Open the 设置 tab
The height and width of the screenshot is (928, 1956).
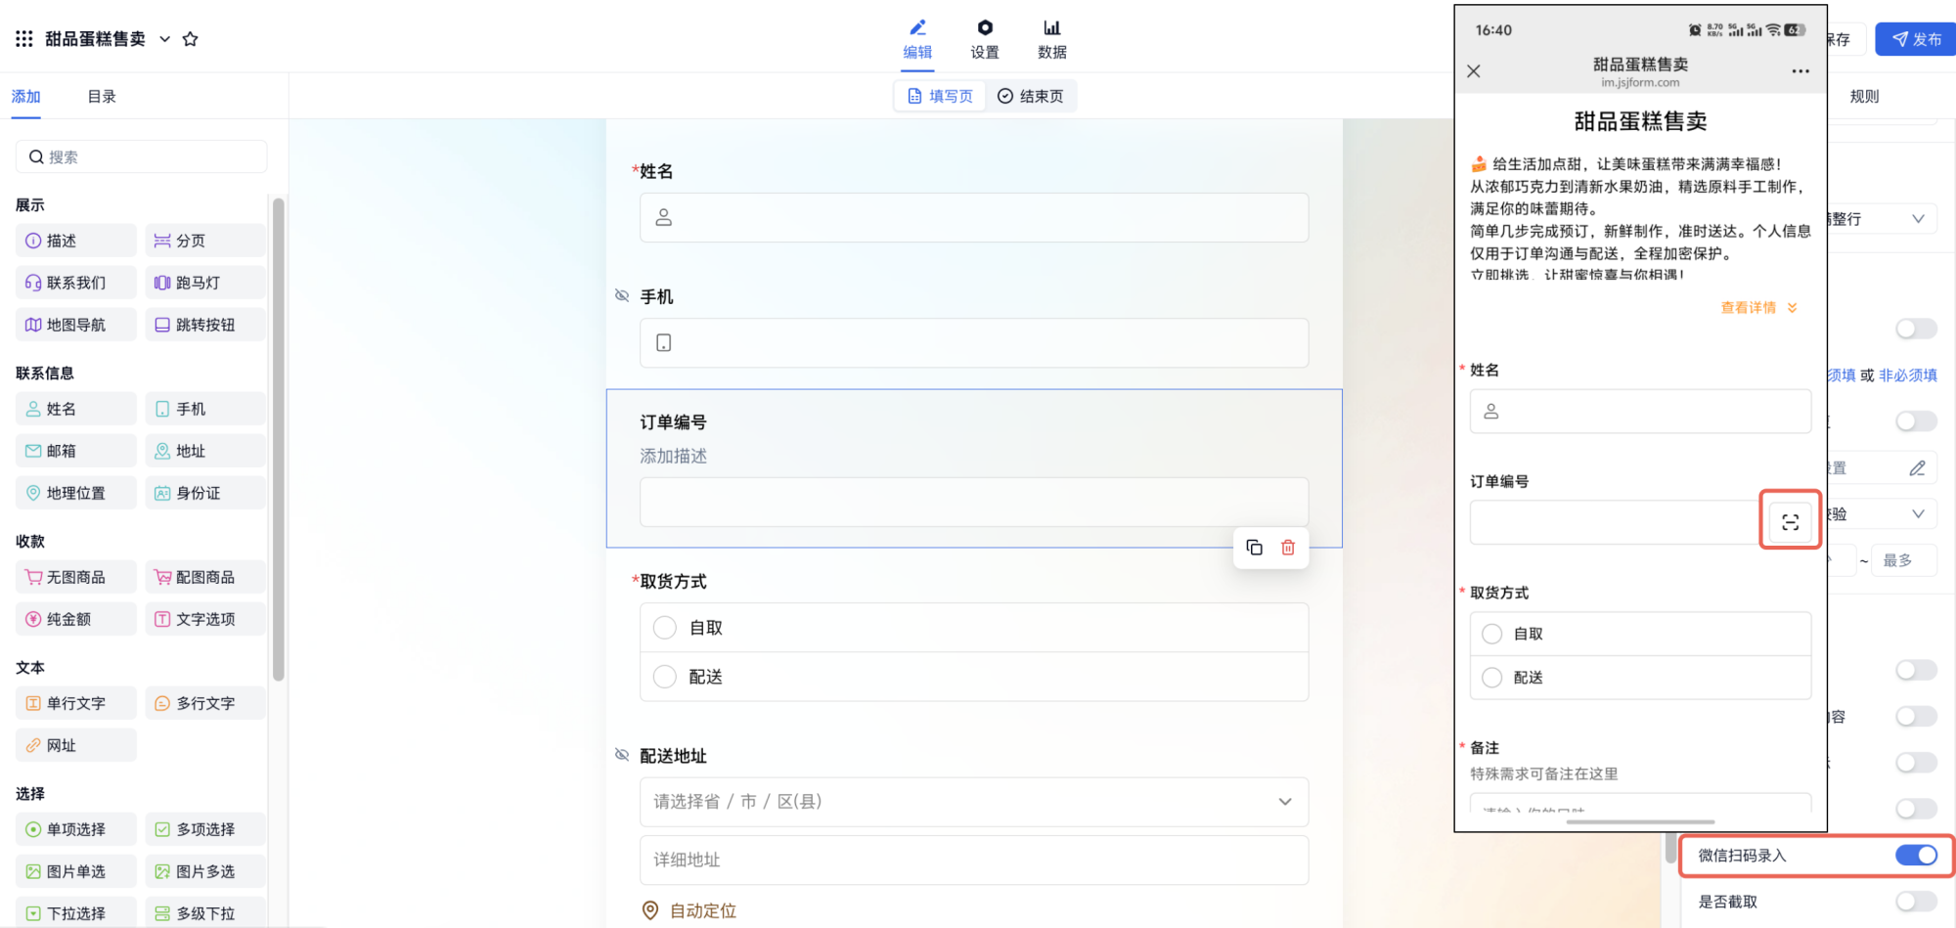pos(985,39)
